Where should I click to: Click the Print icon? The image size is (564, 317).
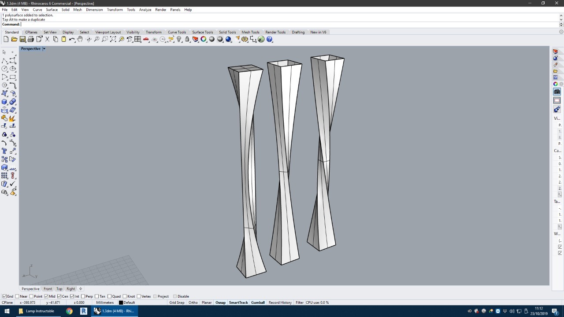31,39
